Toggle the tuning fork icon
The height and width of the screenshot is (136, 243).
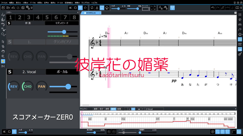tap(172, 8)
